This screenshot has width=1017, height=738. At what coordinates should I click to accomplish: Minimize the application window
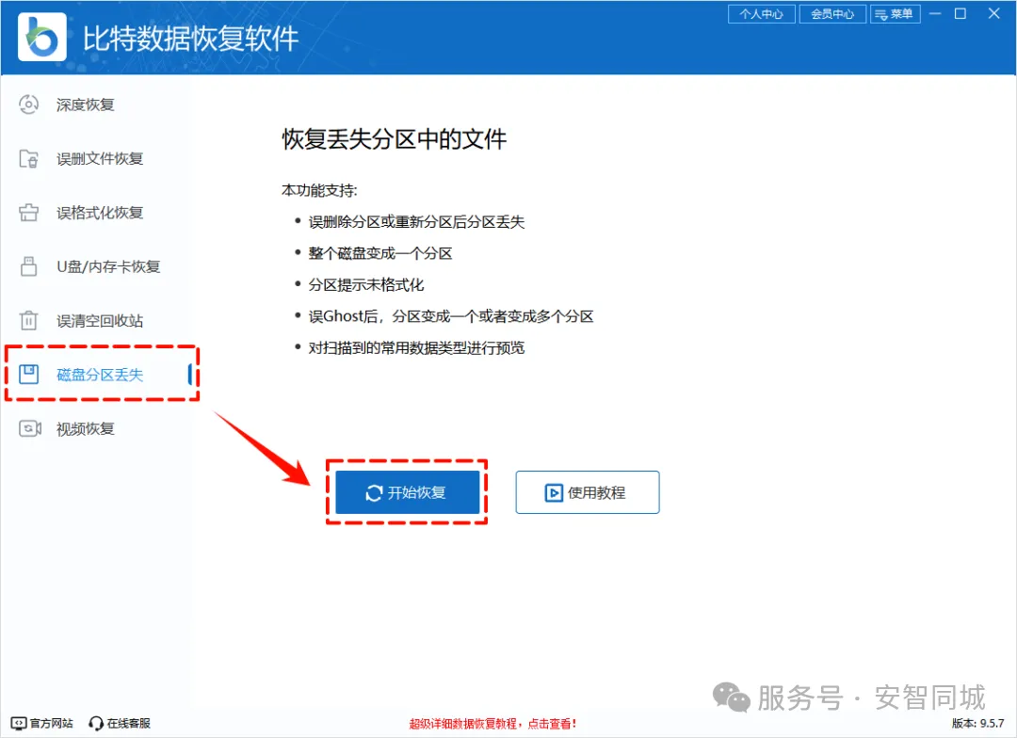point(935,13)
